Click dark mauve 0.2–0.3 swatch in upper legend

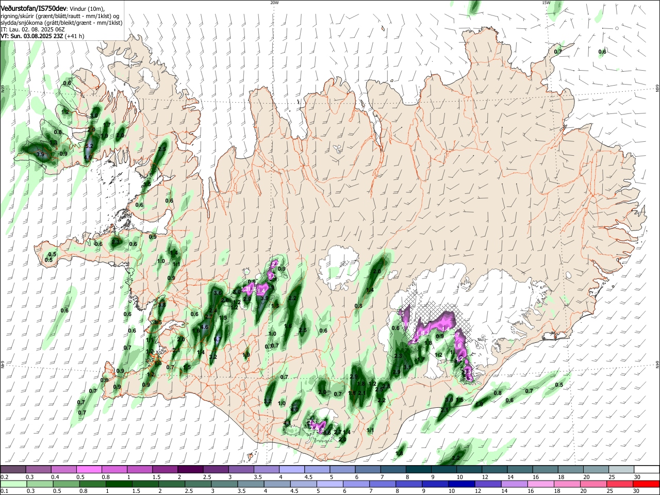pos(13,470)
